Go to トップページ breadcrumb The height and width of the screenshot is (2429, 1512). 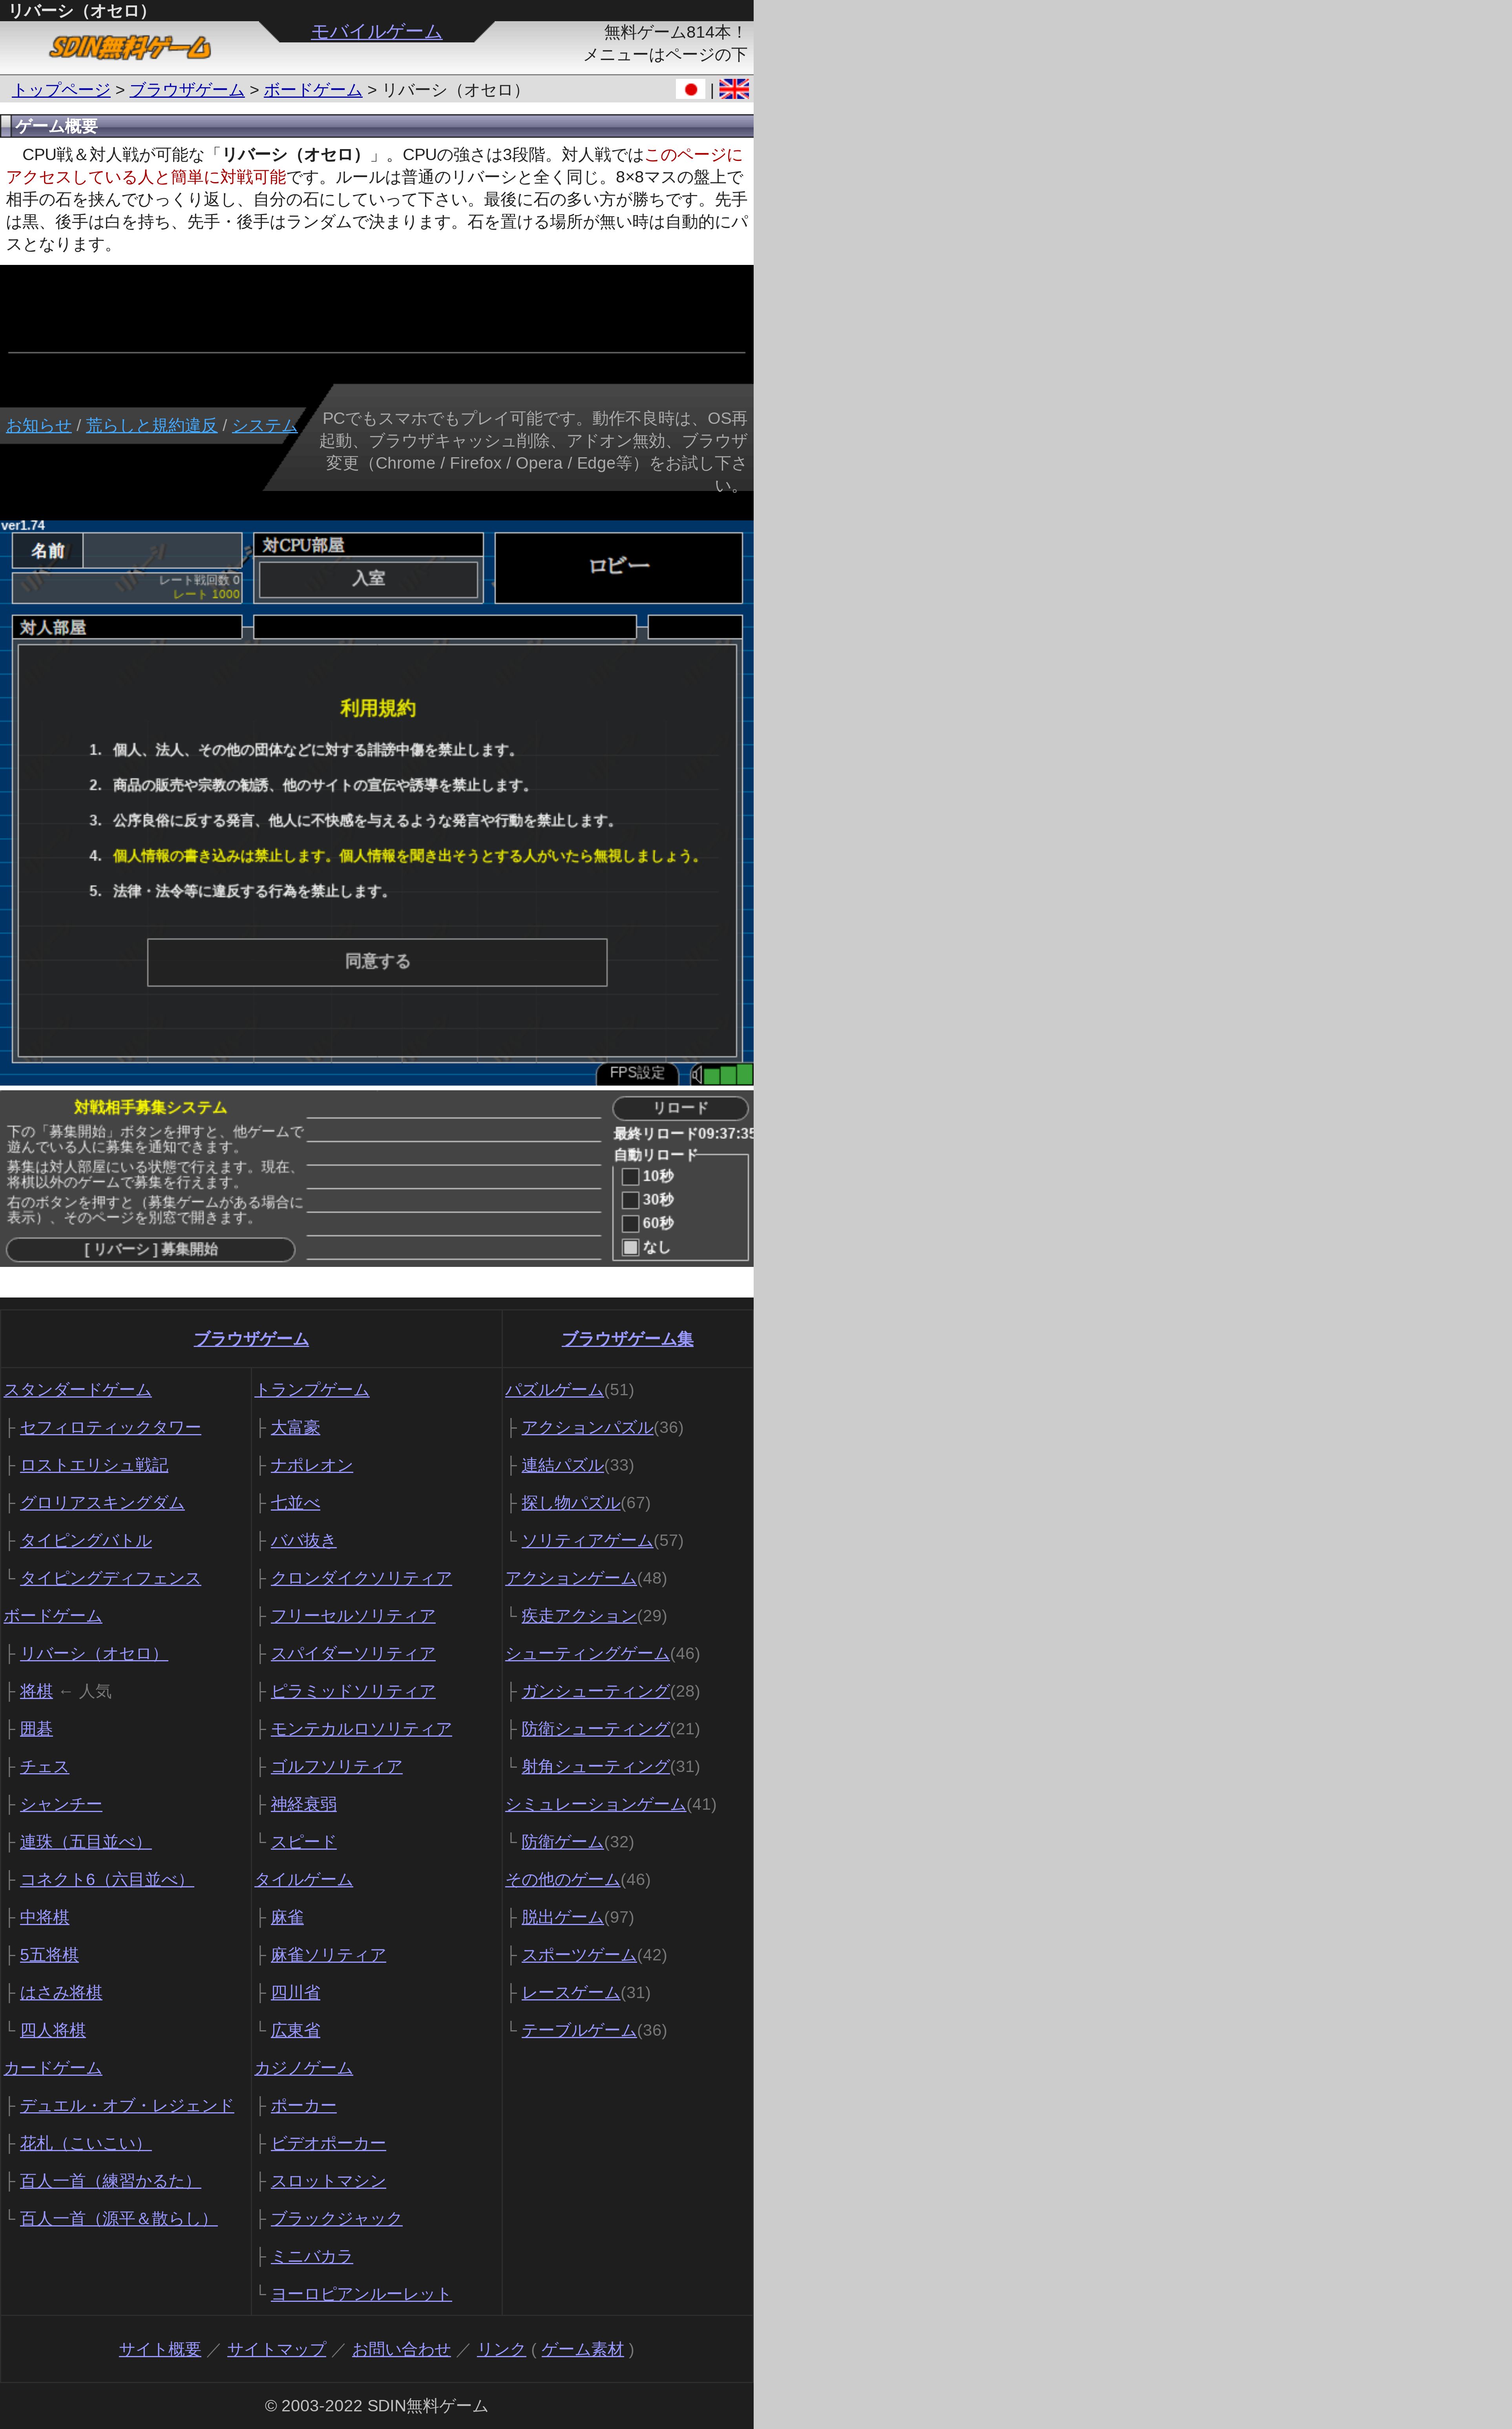tap(61, 90)
